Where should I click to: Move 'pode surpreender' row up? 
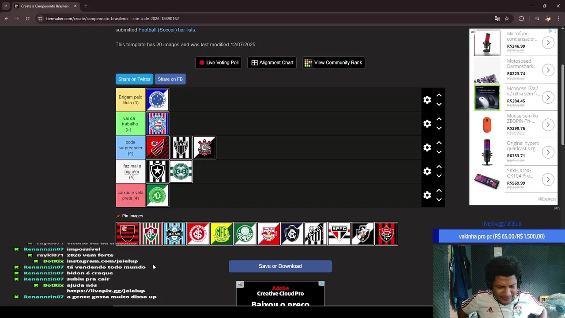pyautogui.click(x=439, y=143)
